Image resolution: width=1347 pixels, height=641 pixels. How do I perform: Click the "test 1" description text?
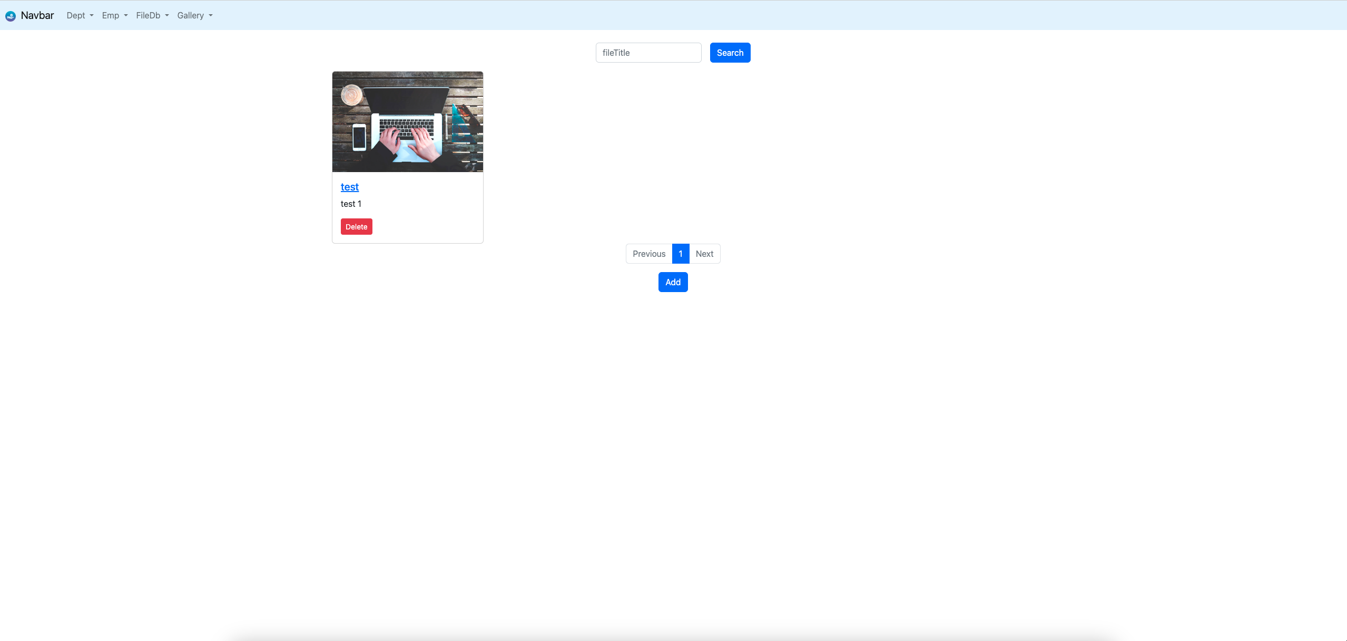pyautogui.click(x=351, y=204)
